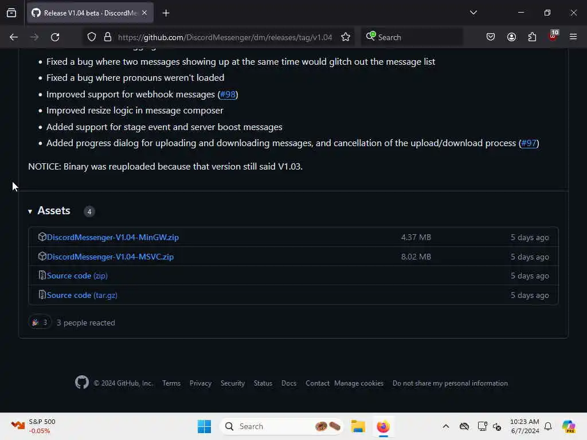Open the Security footer link
This screenshot has height=440, width=587.
pyautogui.click(x=233, y=383)
